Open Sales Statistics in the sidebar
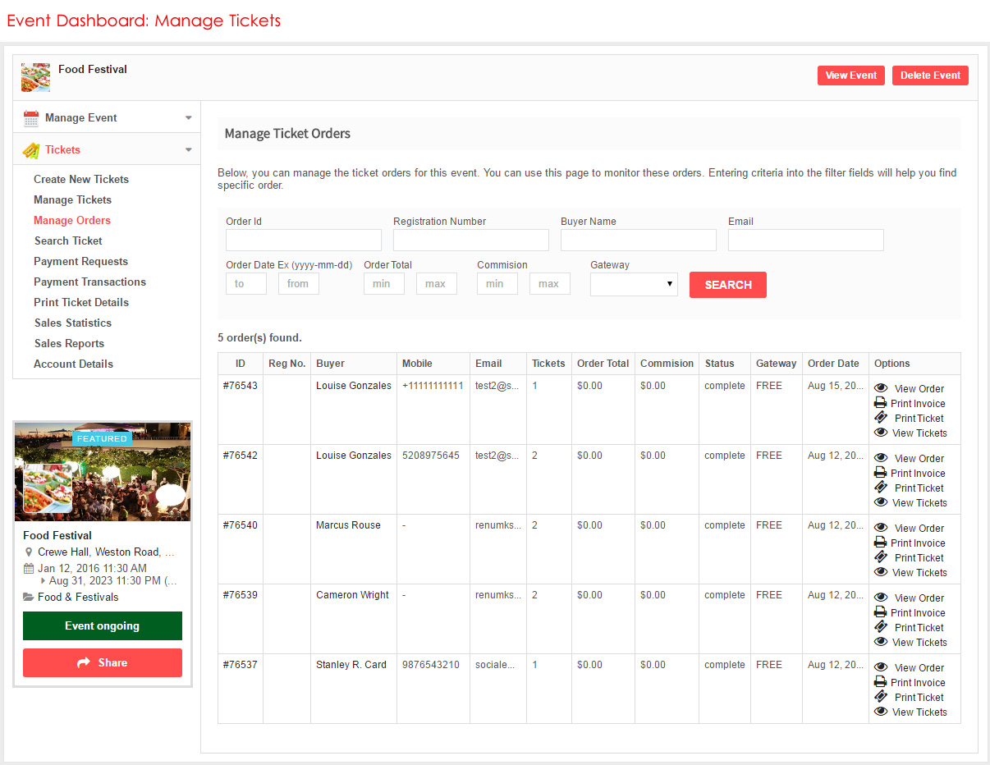 click(x=72, y=323)
